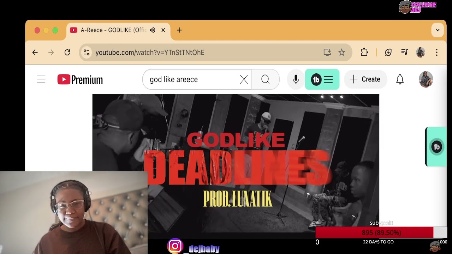
Task: Select the A-Reece - GODLIKE tab
Action: pos(118,30)
